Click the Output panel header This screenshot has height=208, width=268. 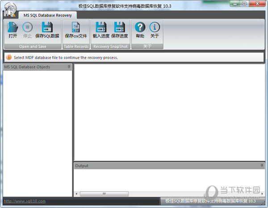[x=169, y=166]
